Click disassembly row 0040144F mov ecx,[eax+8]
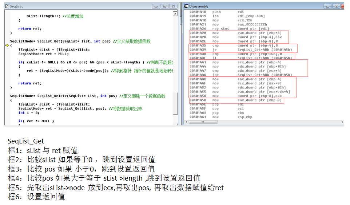The height and width of the screenshot is (205, 350). click(x=236, y=83)
